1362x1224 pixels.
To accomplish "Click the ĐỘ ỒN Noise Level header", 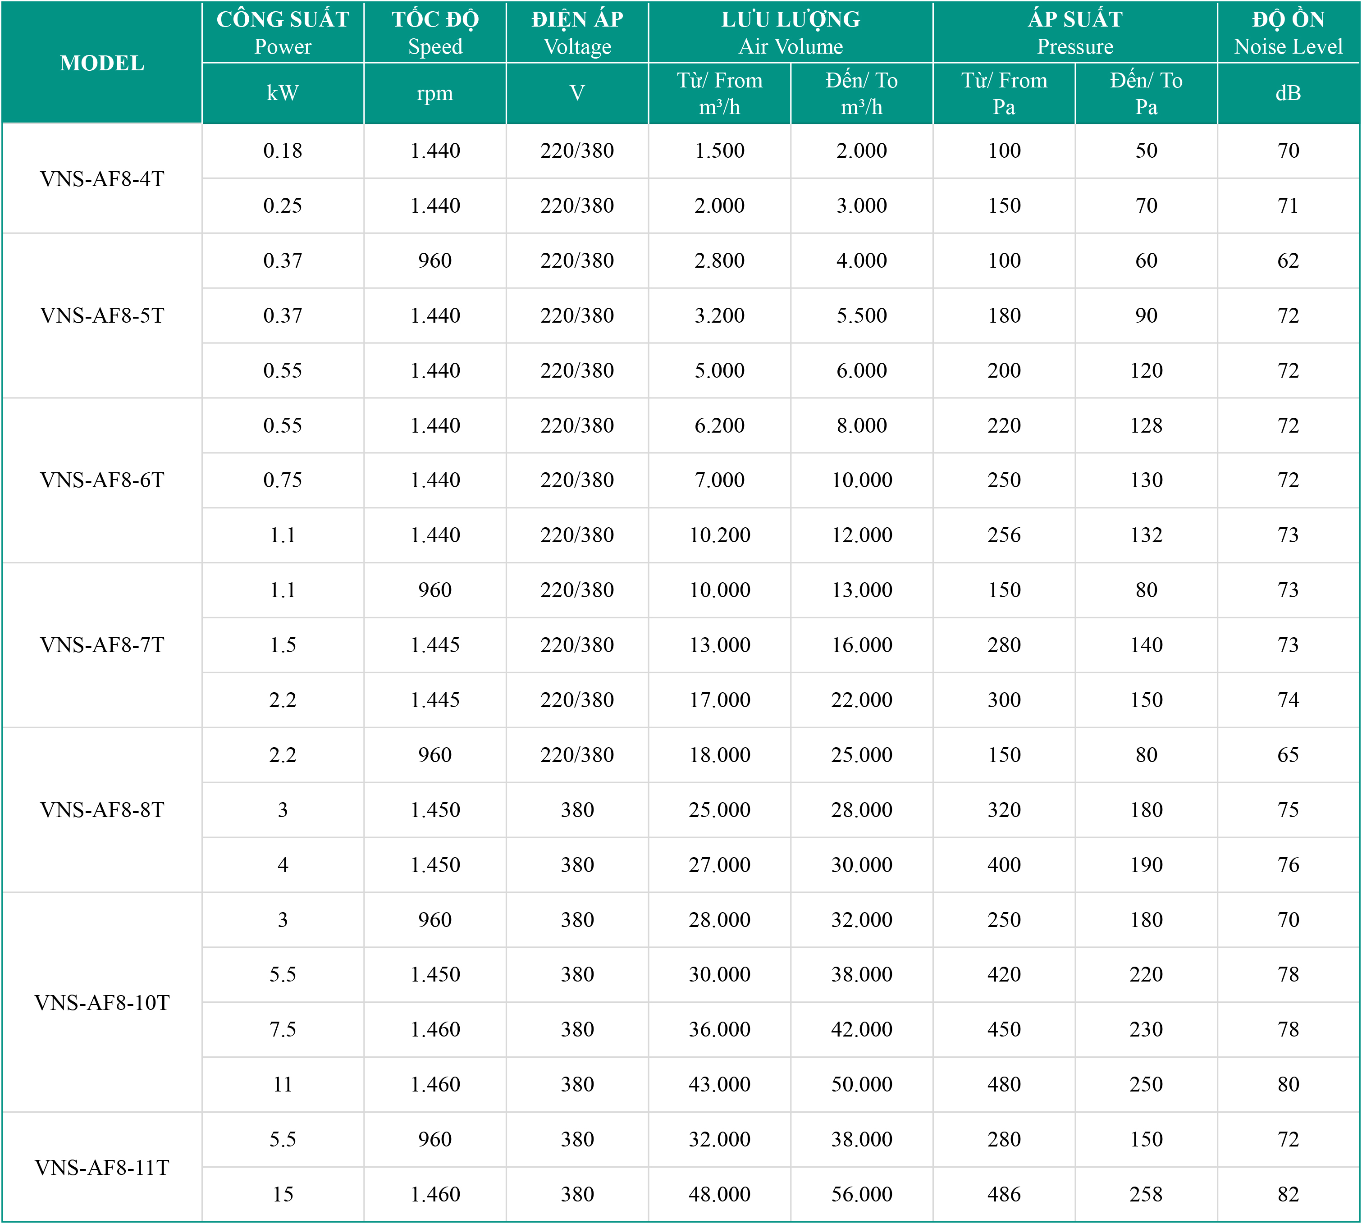I will [1288, 32].
